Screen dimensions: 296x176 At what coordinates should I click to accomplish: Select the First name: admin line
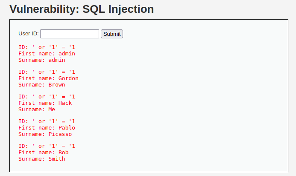tap(47, 54)
